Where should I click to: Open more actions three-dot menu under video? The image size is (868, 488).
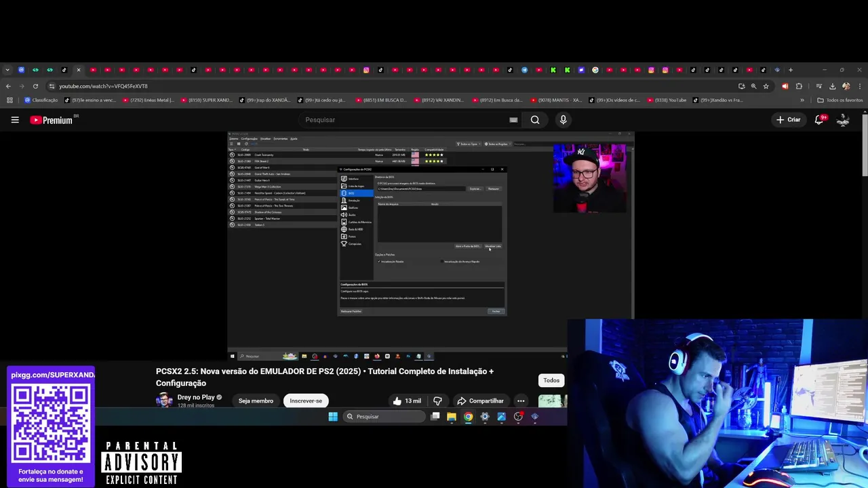tap(521, 401)
